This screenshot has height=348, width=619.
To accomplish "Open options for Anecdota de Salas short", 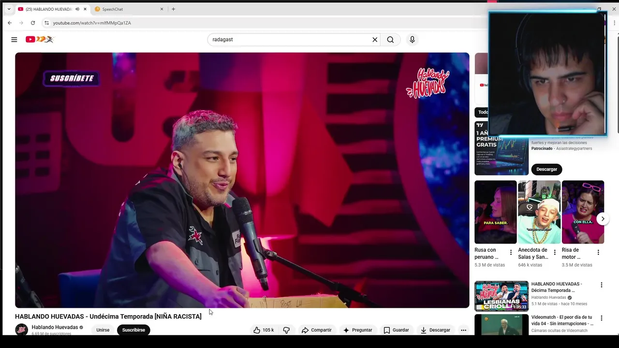I will [555, 252].
